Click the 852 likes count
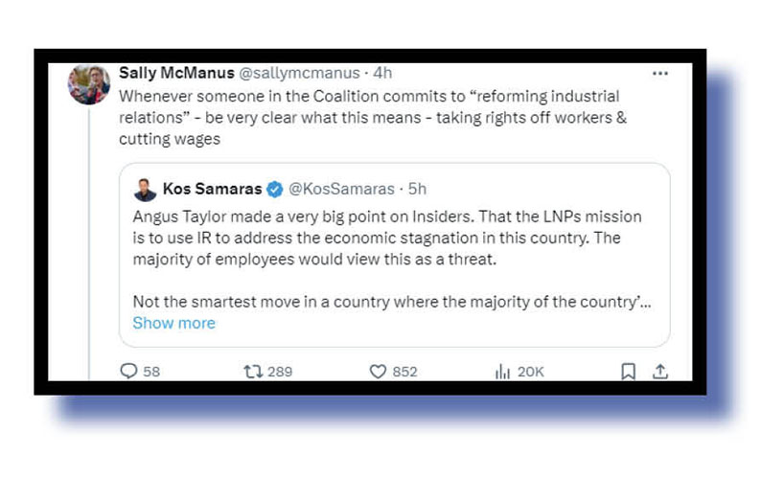The height and width of the screenshot is (477, 761). click(404, 372)
